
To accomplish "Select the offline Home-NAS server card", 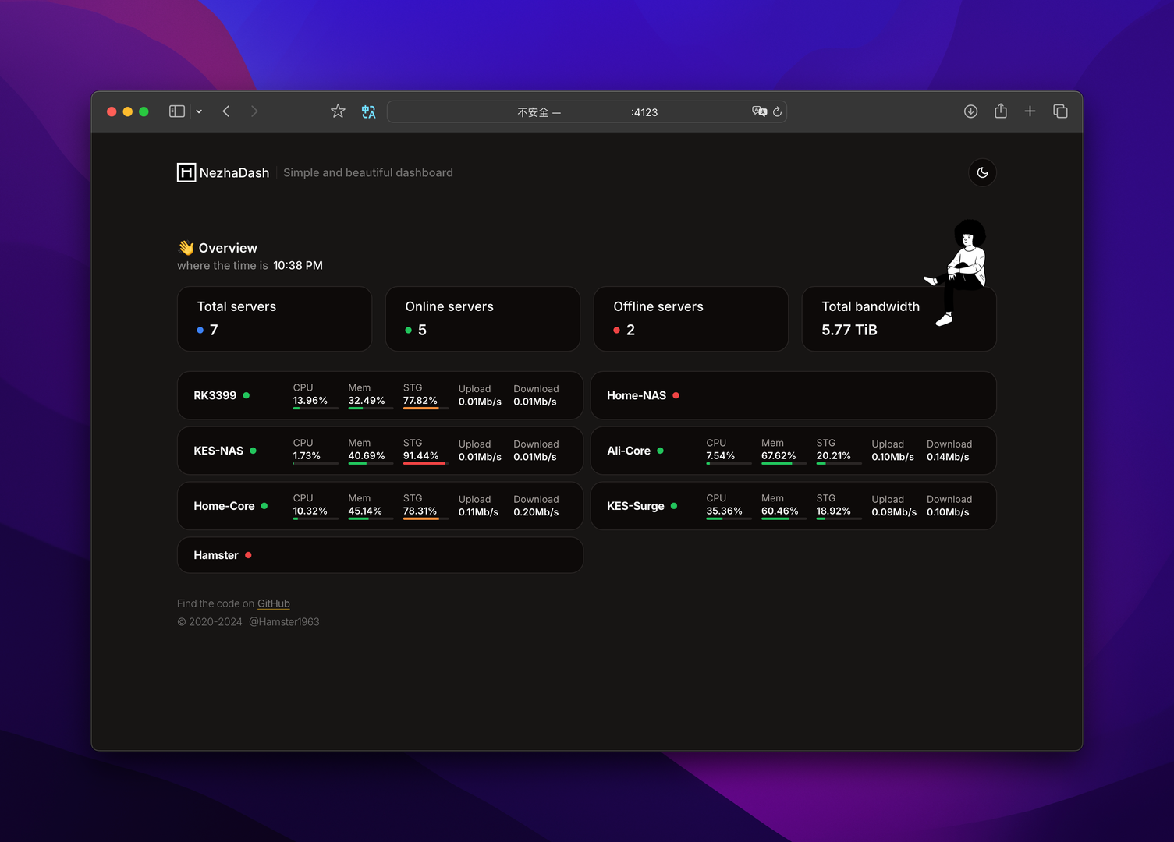I will (x=793, y=395).
